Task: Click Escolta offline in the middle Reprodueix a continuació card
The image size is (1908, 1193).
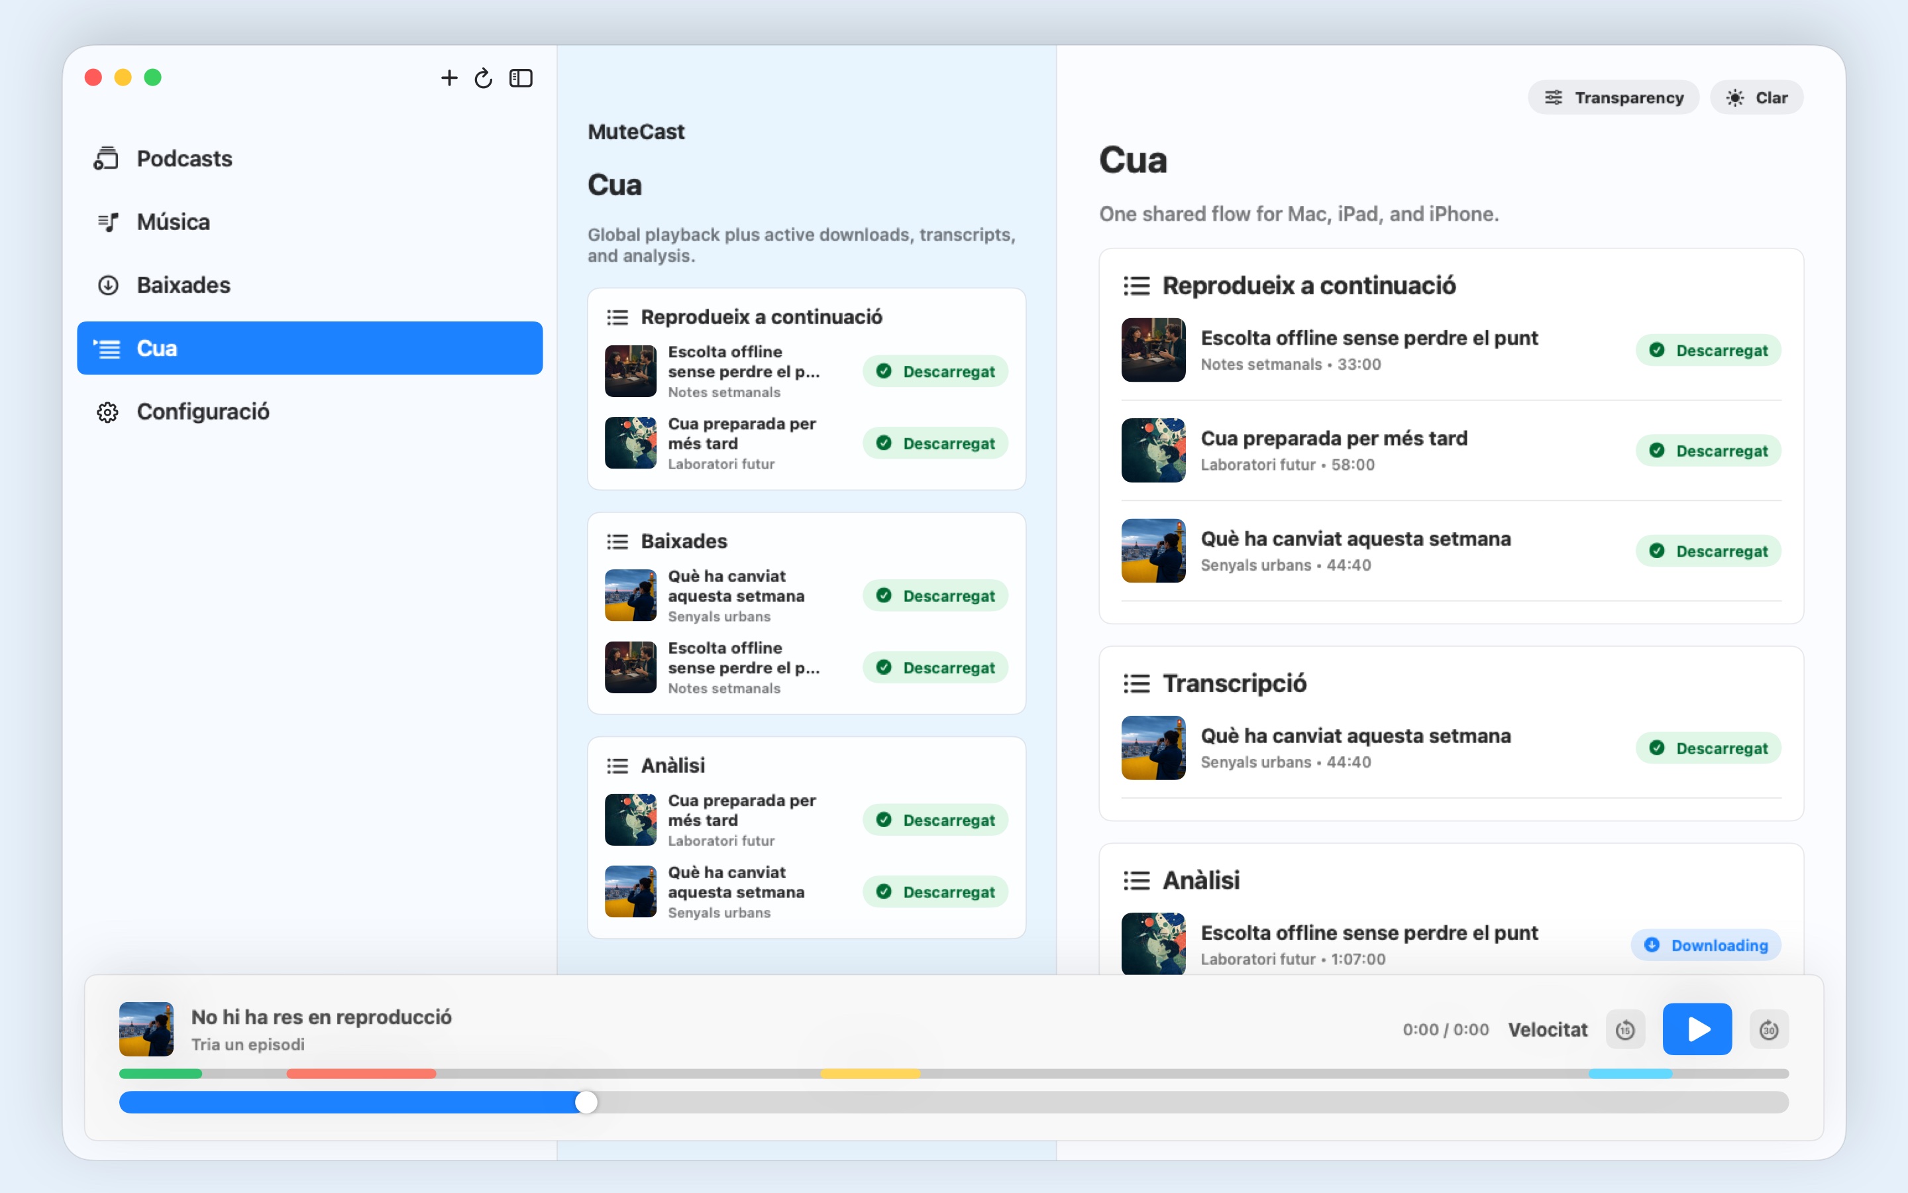Action: pos(806,371)
